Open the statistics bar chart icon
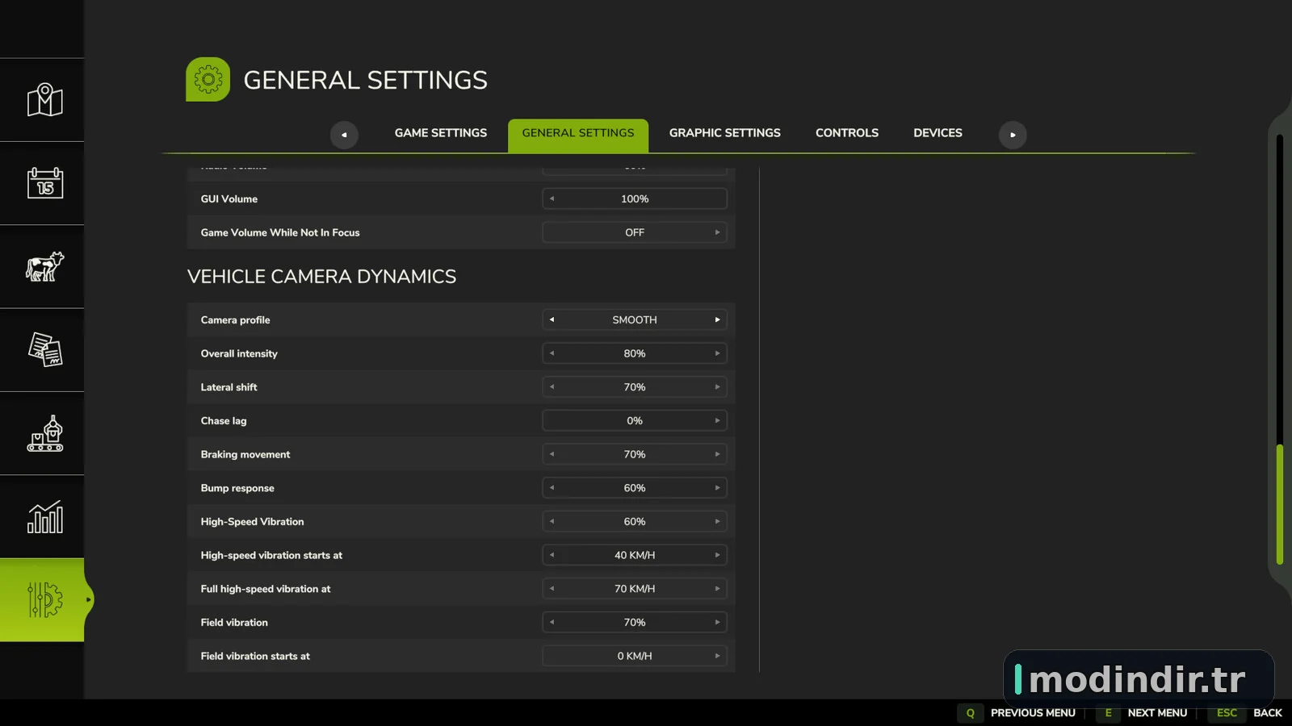This screenshot has height=726, width=1292. click(44, 517)
